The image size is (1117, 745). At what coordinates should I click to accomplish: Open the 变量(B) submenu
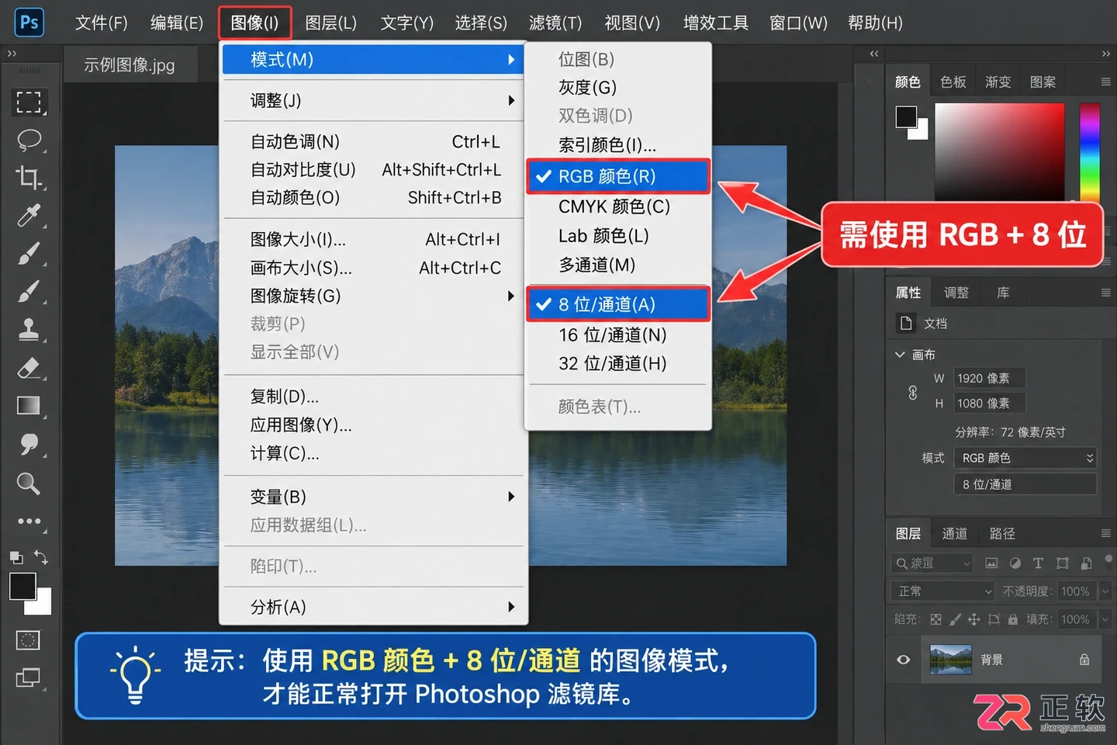(374, 497)
